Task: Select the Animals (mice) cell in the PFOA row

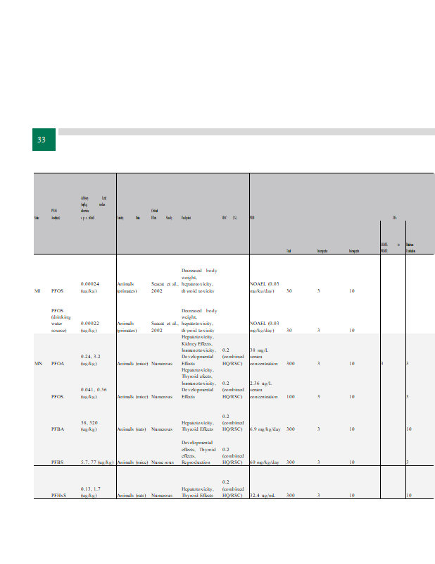Action: click(x=132, y=364)
